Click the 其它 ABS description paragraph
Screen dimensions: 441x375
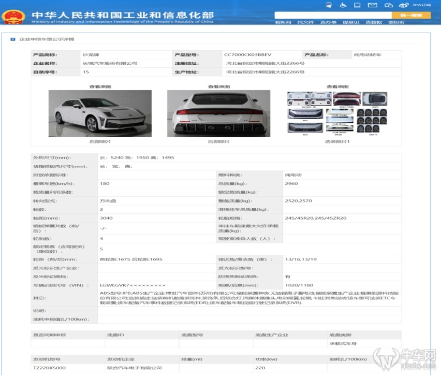click(249, 298)
